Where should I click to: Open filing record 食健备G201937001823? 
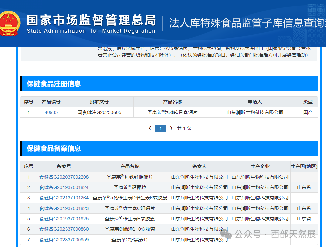[x=64, y=209]
